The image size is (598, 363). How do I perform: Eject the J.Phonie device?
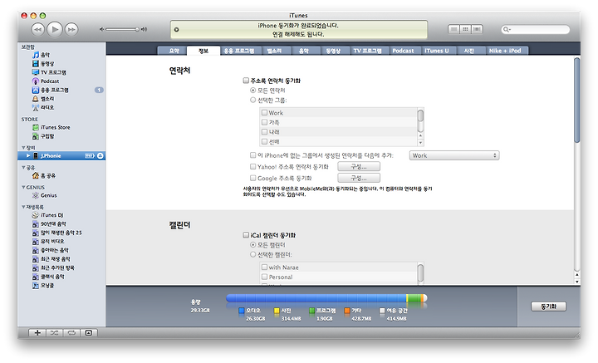click(x=100, y=155)
